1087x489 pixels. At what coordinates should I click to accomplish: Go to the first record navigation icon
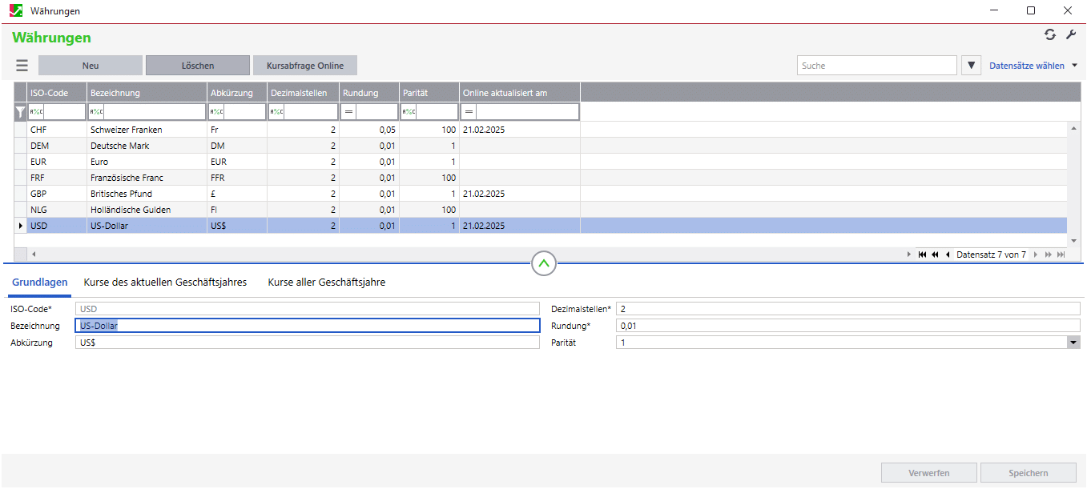(x=923, y=255)
